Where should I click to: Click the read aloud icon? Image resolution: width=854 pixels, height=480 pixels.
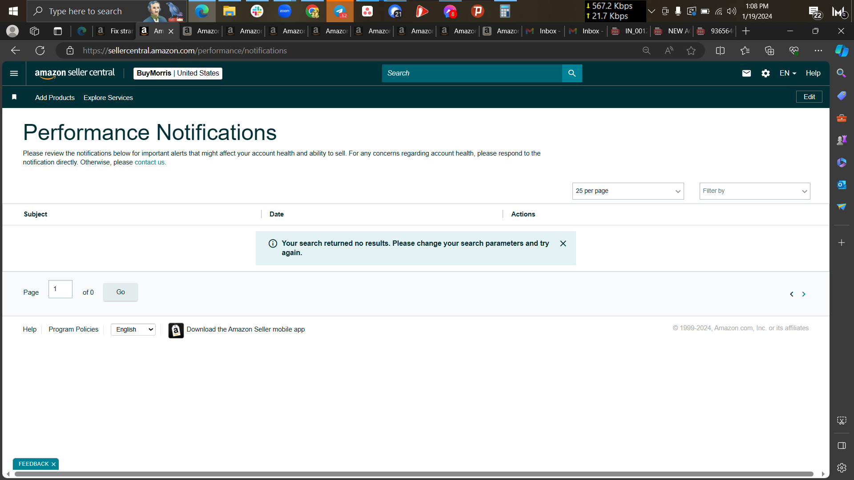pos(669,51)
